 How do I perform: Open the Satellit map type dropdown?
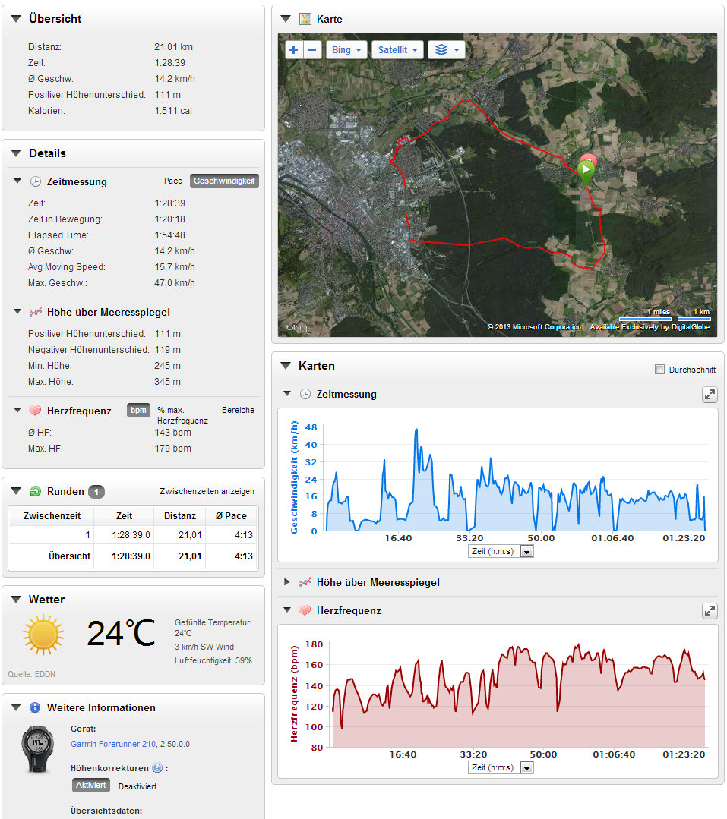click(398, 50)
